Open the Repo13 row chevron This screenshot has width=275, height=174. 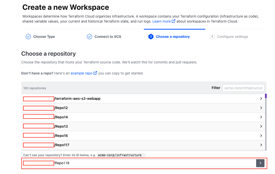tap(261, 126)
